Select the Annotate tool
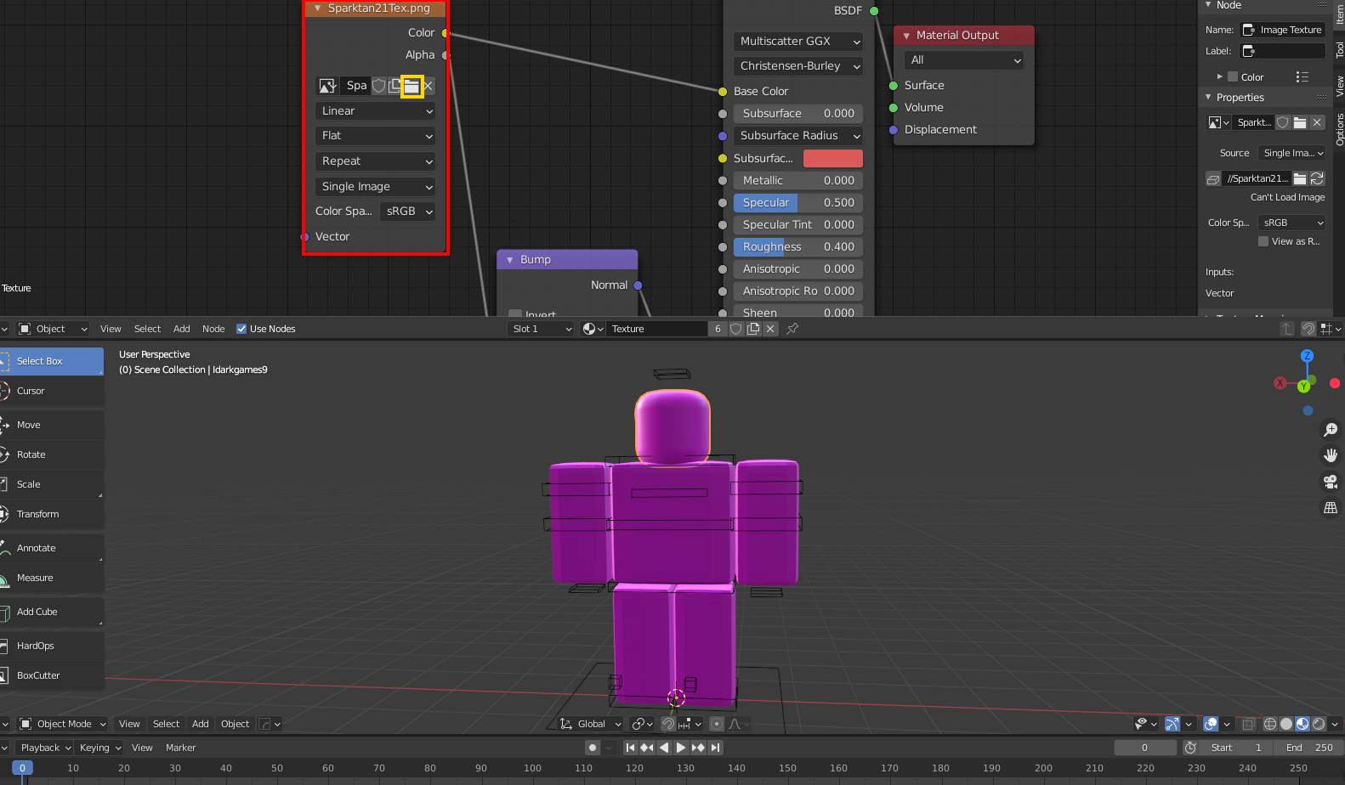The image size is (1345, 785). (52, 548)
